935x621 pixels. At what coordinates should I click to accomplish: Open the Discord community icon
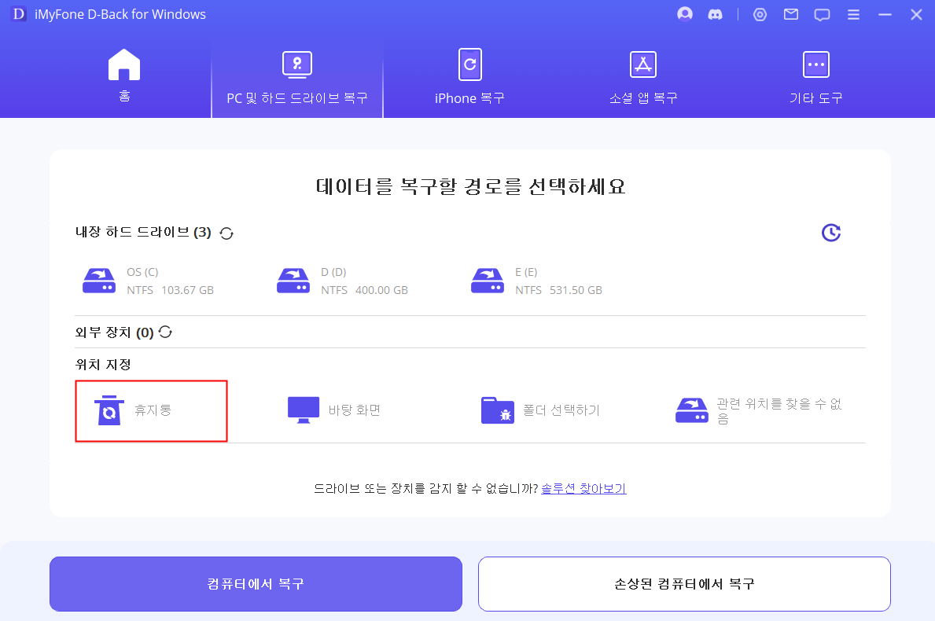pos(715,14)
